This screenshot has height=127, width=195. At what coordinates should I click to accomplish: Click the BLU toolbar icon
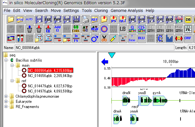click(142, 38)
